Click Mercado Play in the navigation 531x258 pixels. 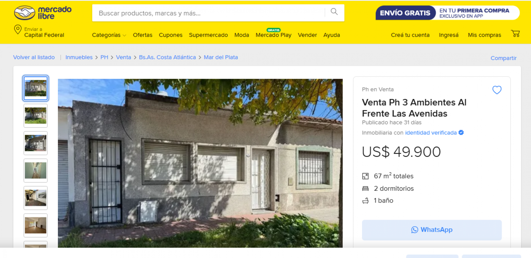click(x=273, y=35)
